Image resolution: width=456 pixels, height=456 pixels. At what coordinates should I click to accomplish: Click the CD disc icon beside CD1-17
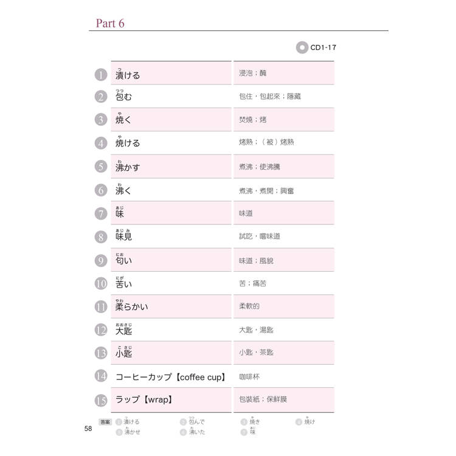point(302,47)
